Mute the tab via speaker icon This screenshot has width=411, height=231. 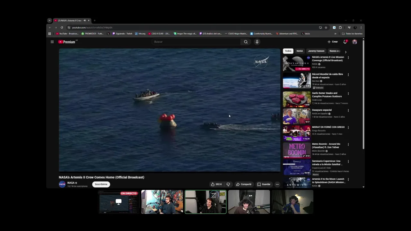(85, 21)
